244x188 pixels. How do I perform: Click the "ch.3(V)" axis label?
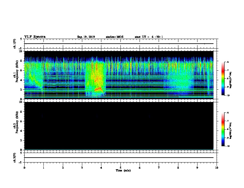click(x=15, y=158)
